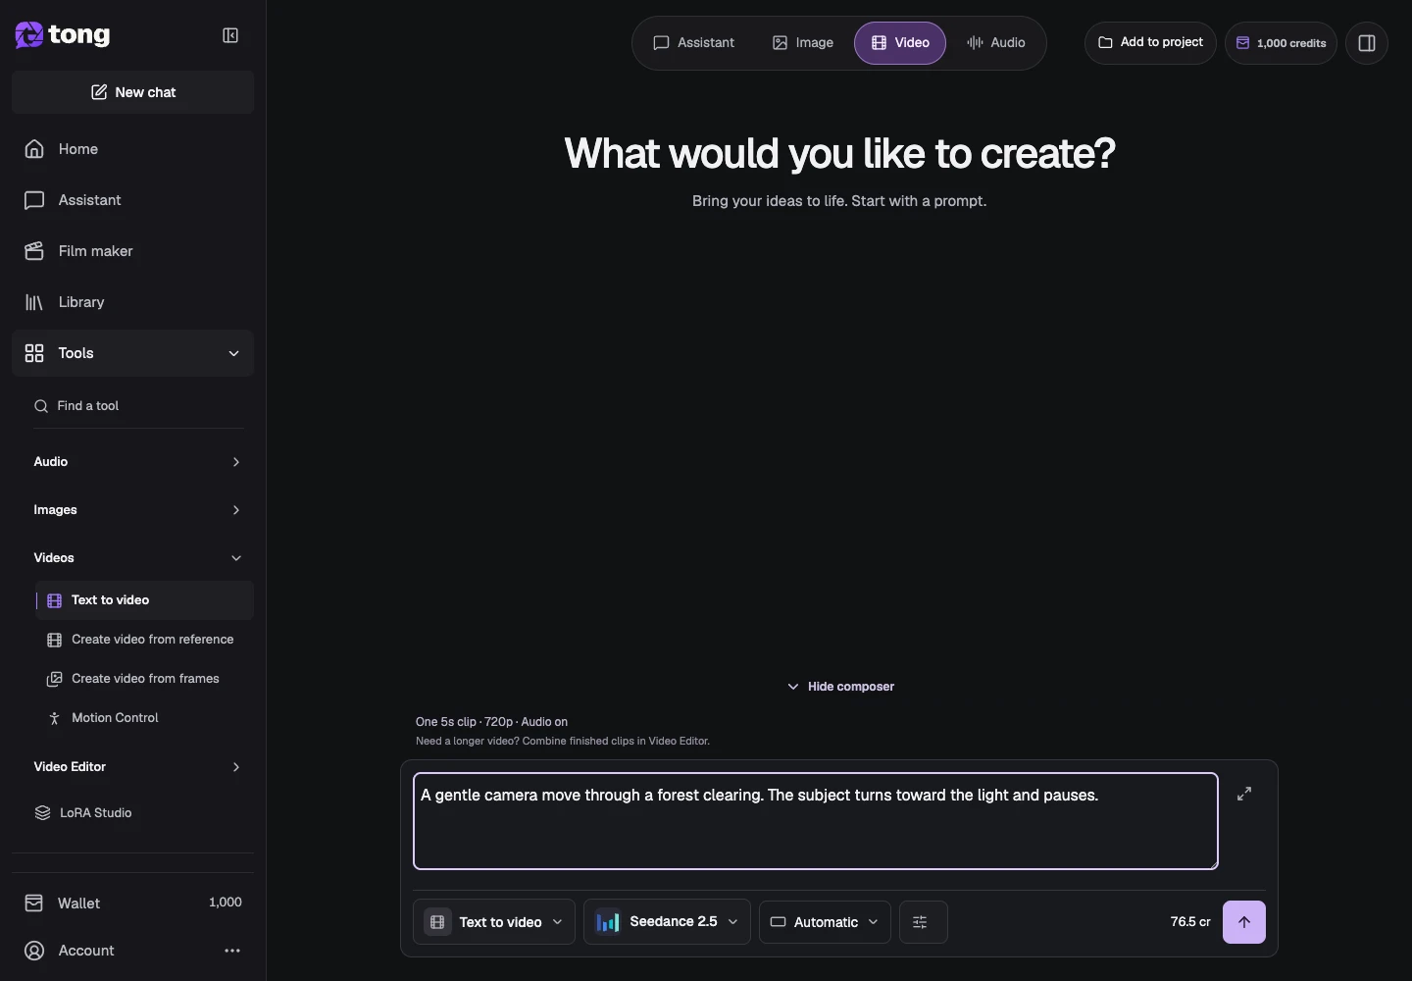Select Create video from reference
The width and height of the screenshot is (1412, 981).
tap(145, 640)
